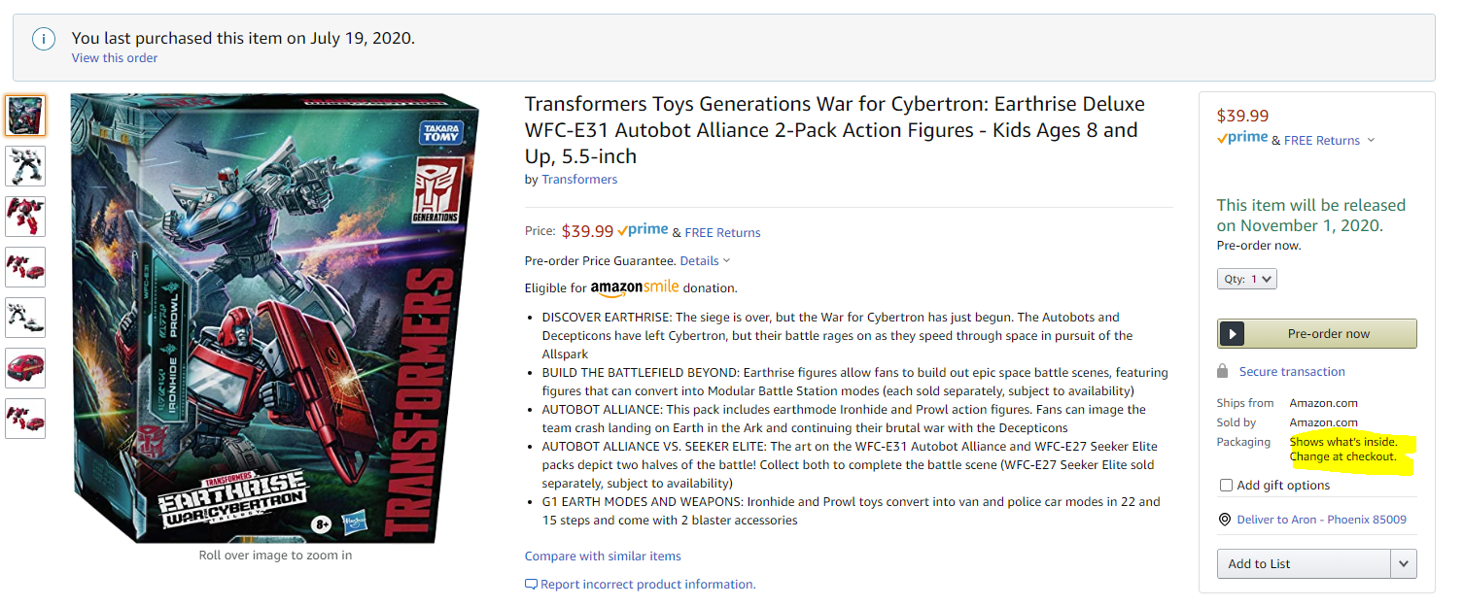1463x607 pixels.
Task: Expand sidebar FREE Returns chevron
Action: pos(1371,140)
